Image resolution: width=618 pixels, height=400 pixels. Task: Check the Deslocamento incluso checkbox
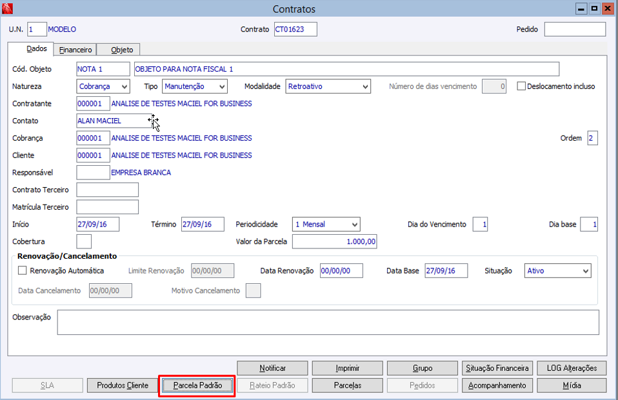pyautogui.click(x=521, y=86)
